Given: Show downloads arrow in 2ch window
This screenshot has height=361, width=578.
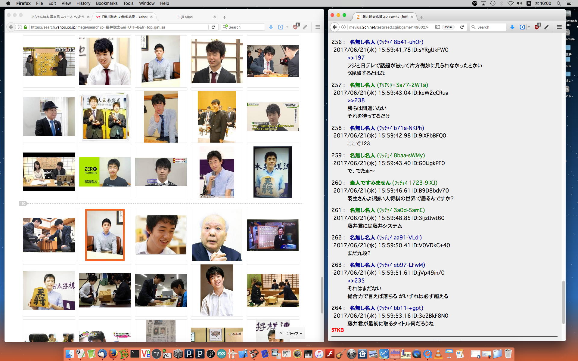Looking at the screenshot, I should tap(512, 27).
